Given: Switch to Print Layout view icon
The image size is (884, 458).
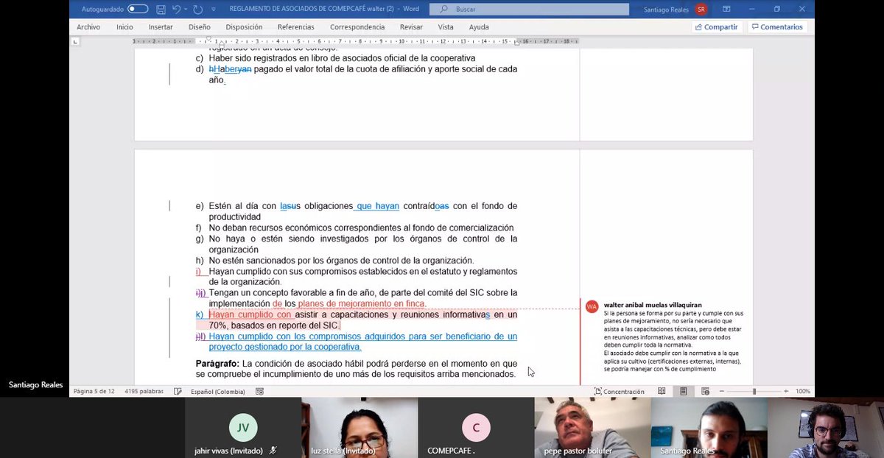Looking at the screenshot, I should pyautogui.click(x=684, y=392).
